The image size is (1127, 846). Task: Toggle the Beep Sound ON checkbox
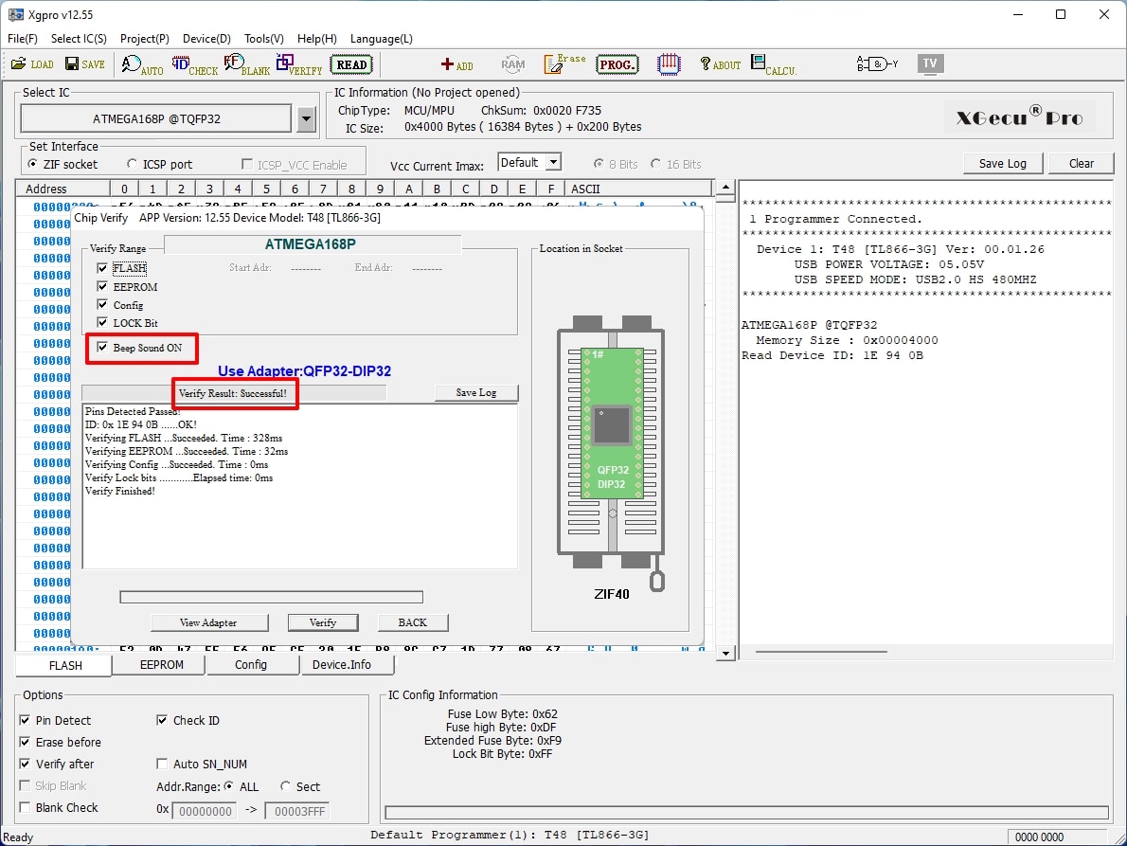pyautogui.click(x=103, y=348)
